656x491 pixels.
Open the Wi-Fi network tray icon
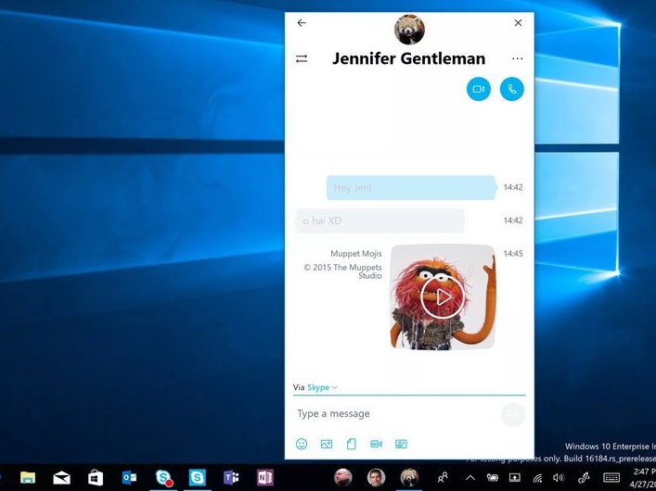(537, 478)
